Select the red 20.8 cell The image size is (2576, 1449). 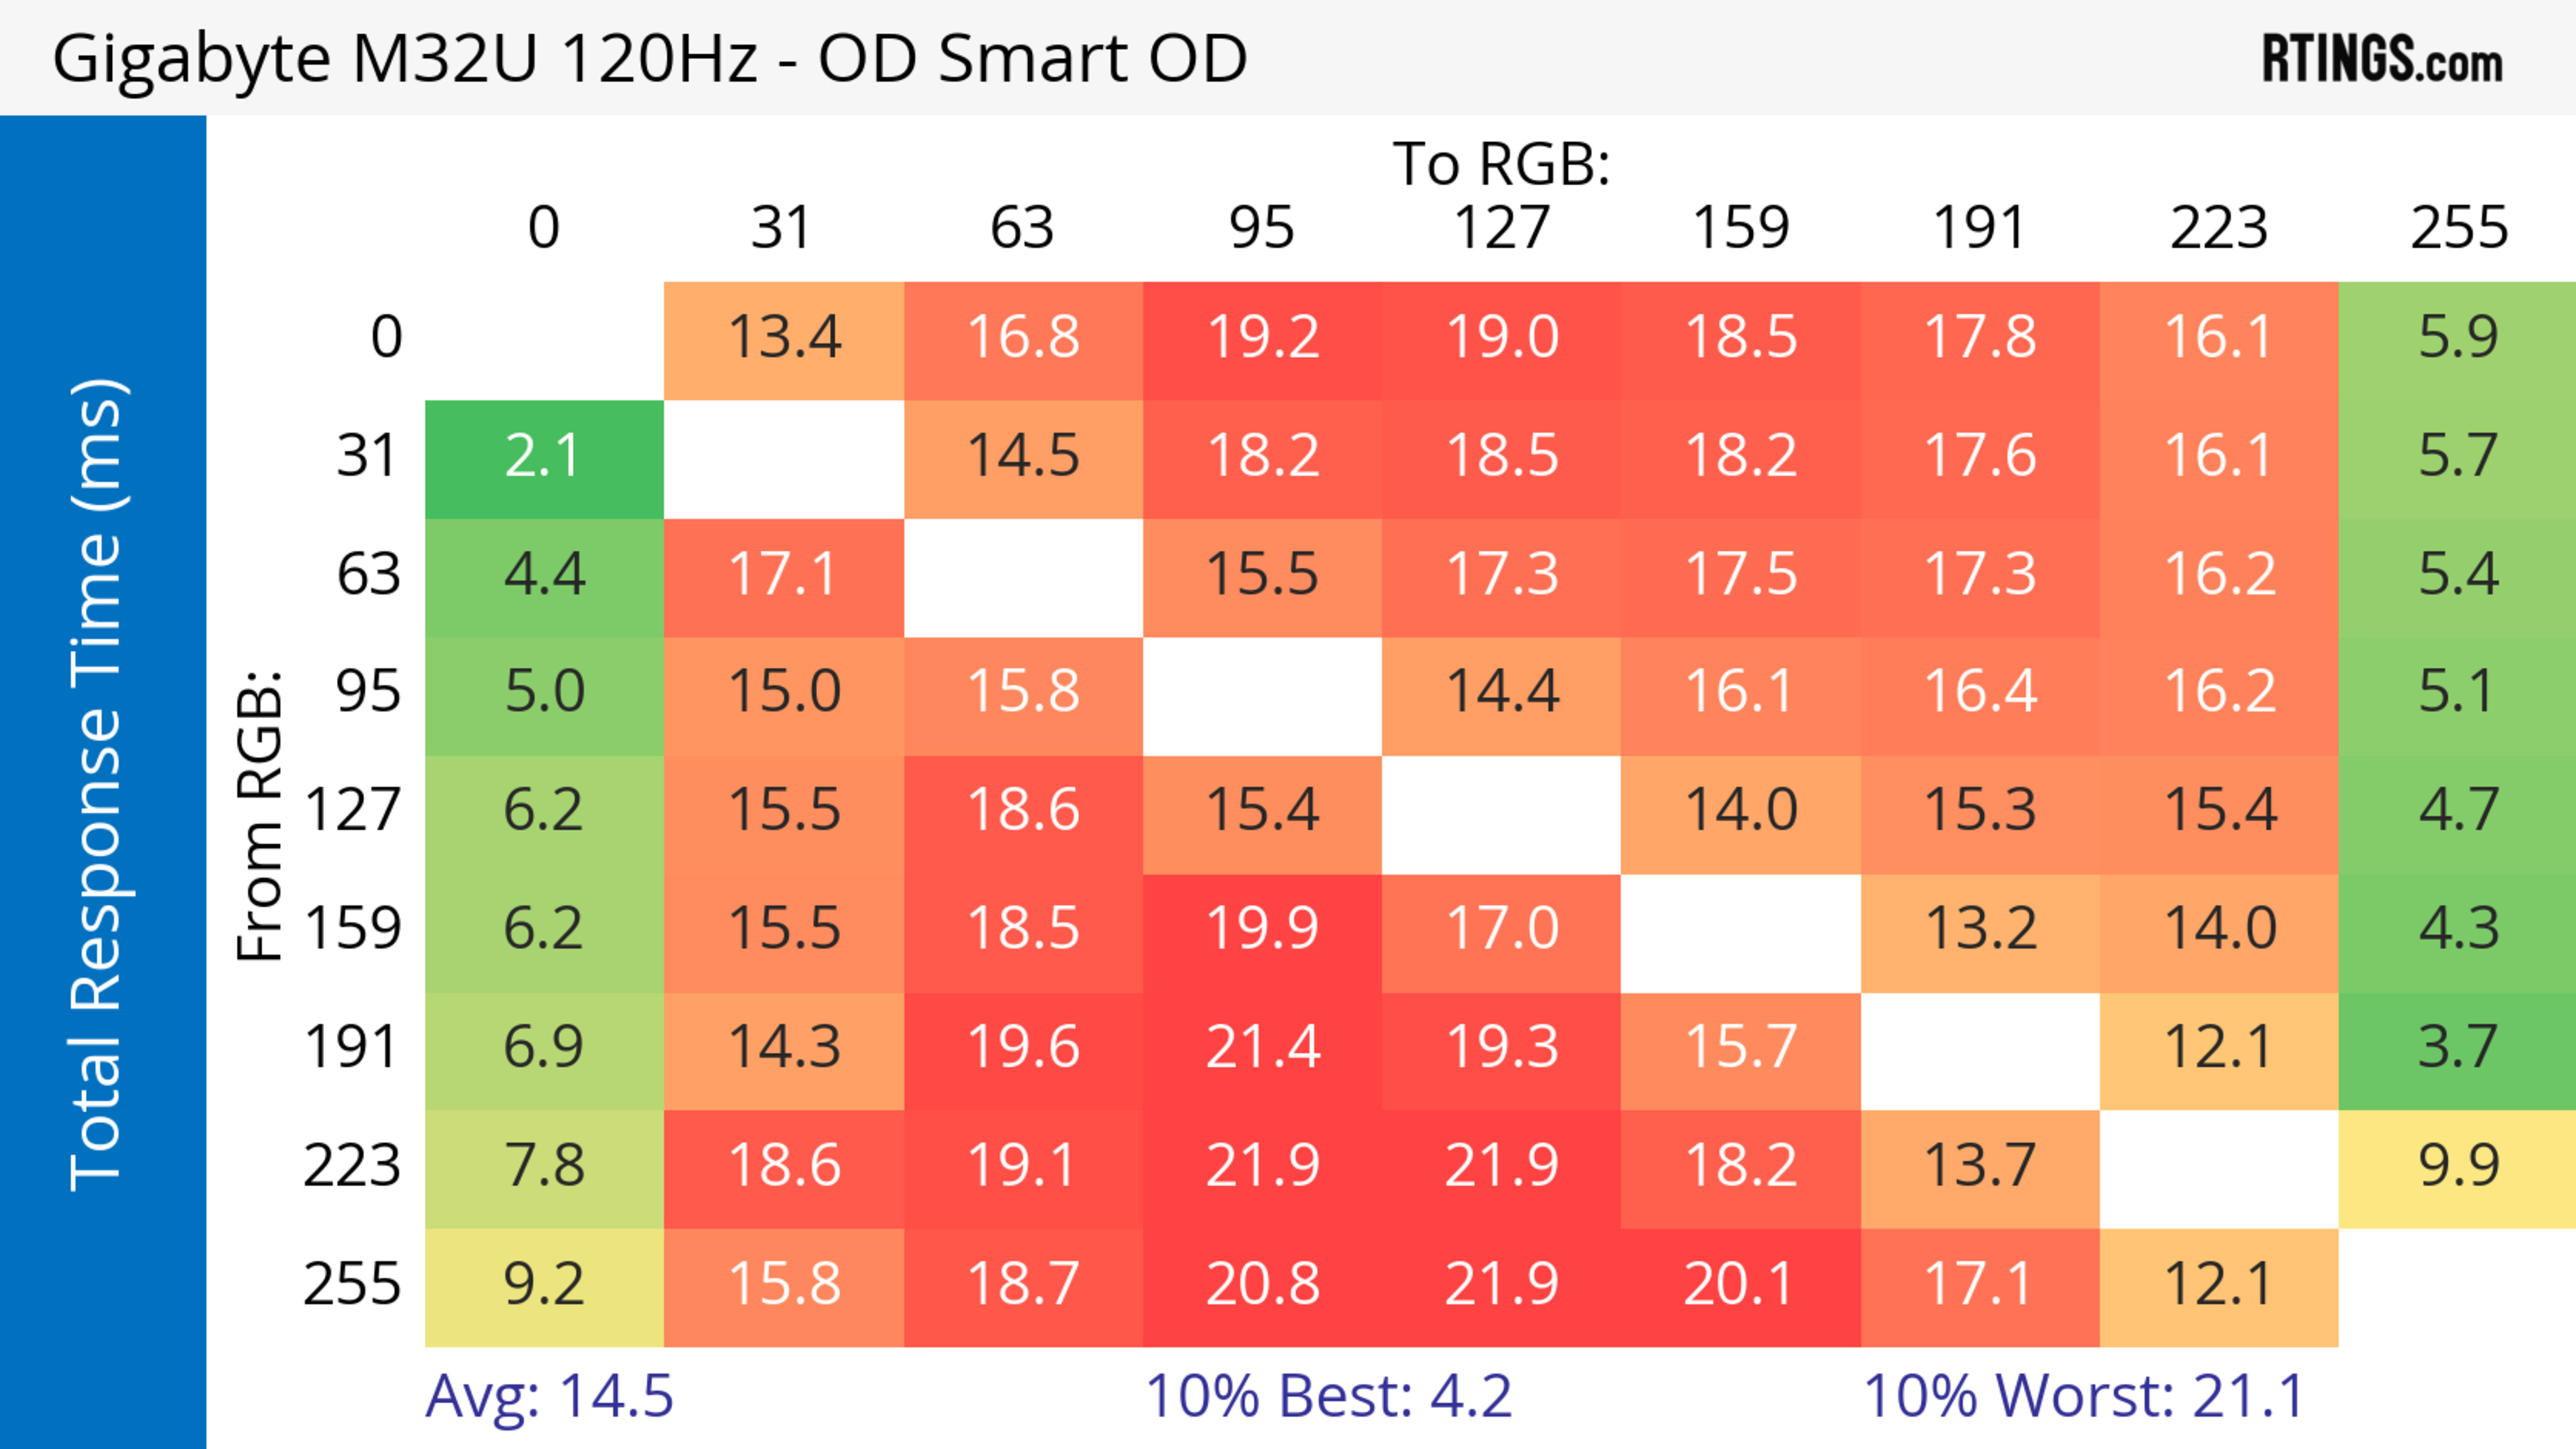[x=1262, y=1286]
